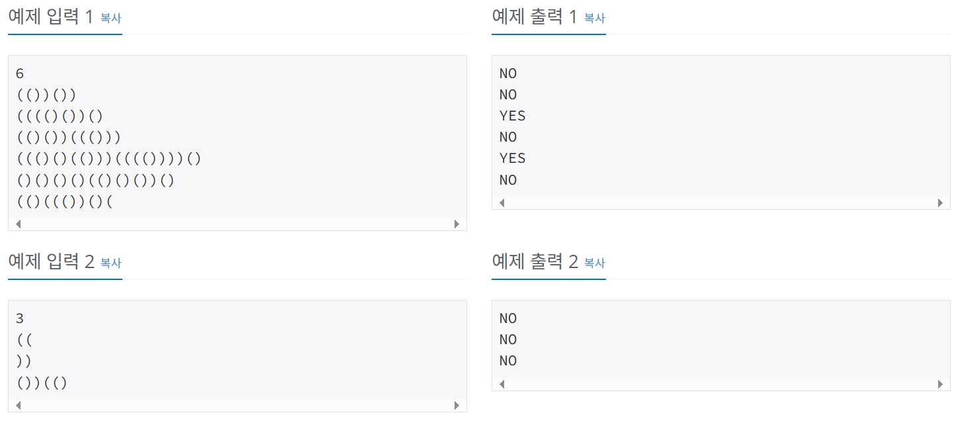The height and width of the screenshot is (421, 962).
Task: Click the right scroll arrow under 예제 입력 1
Action: (457, 224)
